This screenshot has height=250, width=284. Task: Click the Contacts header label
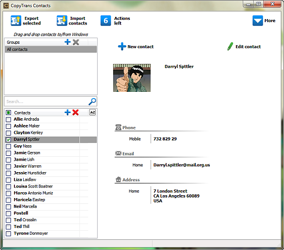pyautogui.click(x=22, y=112)
